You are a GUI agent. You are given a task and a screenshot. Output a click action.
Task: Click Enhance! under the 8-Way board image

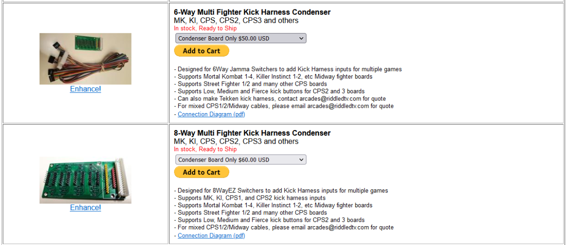coord(85,208)
